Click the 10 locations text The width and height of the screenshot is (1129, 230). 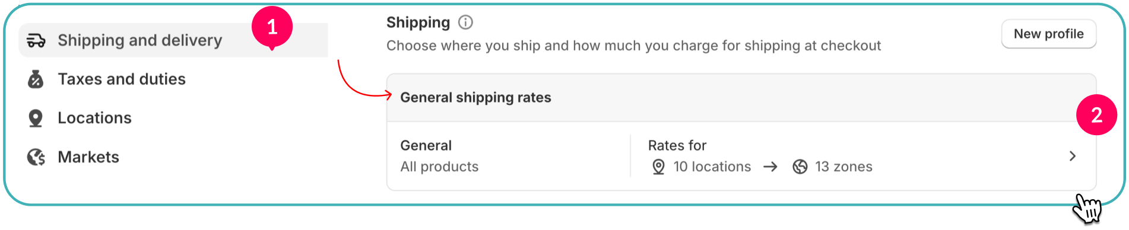712,167
